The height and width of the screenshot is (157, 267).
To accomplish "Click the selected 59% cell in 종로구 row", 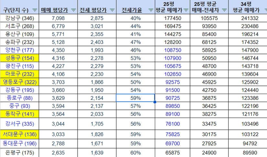I will [135, 98].
